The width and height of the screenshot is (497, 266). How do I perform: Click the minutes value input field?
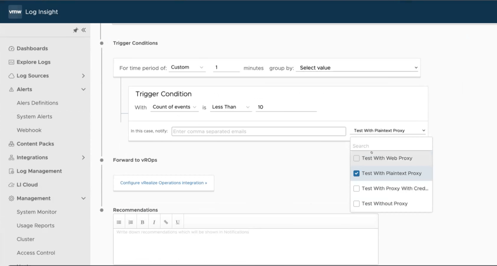pyautogui.click(x=226, y=68)
